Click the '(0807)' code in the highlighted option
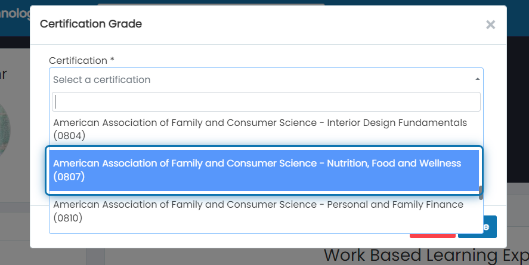 pyautogui.click(x=69, y=177)
